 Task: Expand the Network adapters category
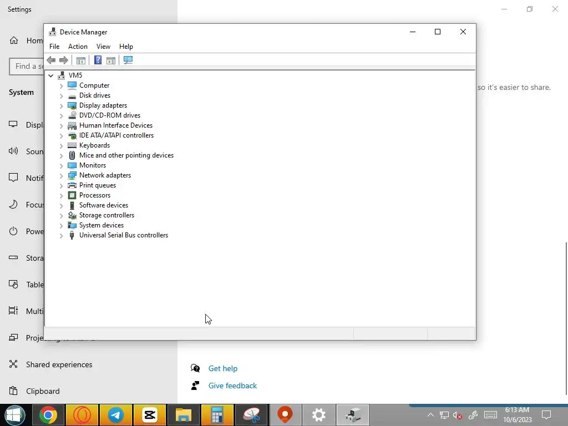(61, 176)
